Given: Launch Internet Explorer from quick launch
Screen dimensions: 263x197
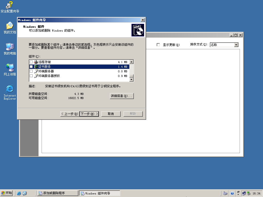Looking at the screenshot, I should click(19, 193).
